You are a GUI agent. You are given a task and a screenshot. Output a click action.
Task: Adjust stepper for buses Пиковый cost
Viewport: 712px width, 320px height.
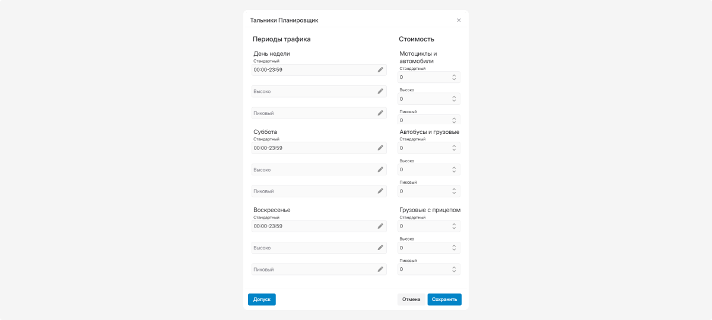[454, 191]
